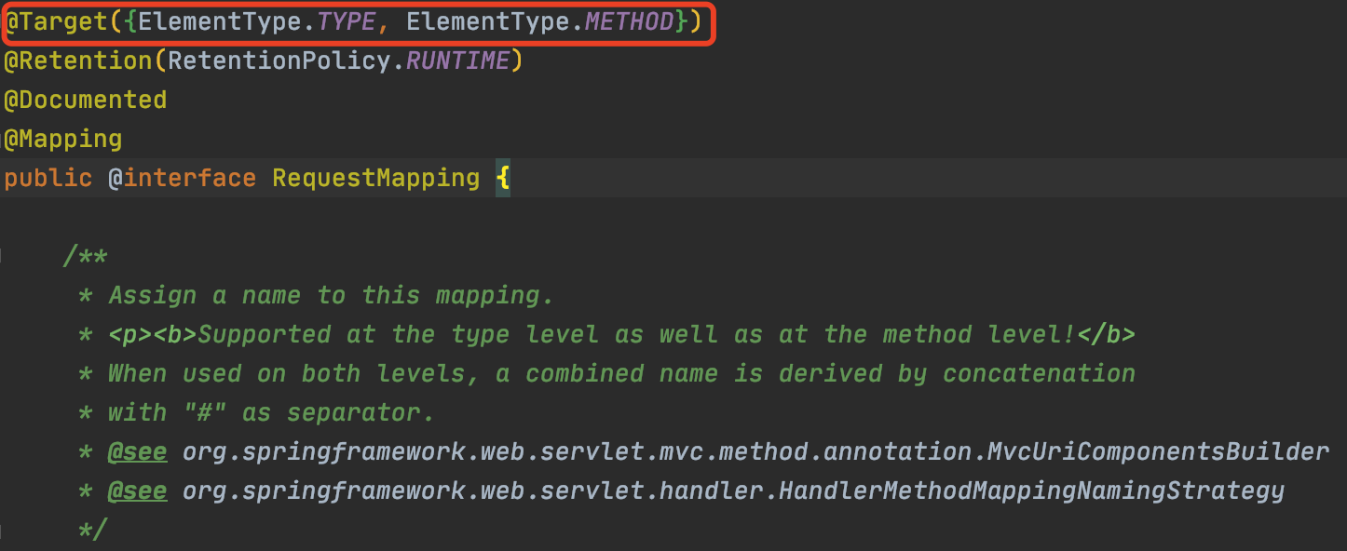This screenshot has width=1347, height=551.
Task: Select ElementType.TYPE constant
Action: point(257,21)
